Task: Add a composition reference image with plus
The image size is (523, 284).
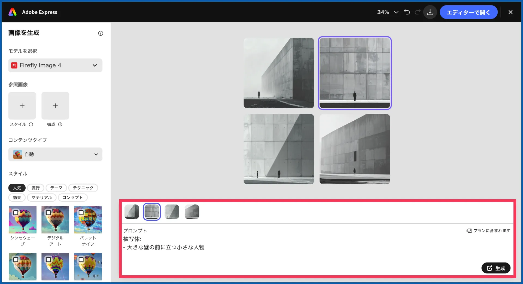Action: click(55, 106)
